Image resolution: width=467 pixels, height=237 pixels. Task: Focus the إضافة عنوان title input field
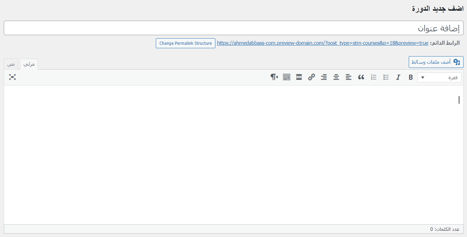[x=233, y=28]
